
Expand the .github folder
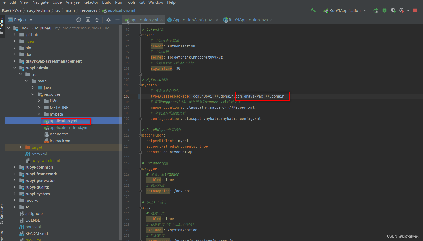(14, 34)
